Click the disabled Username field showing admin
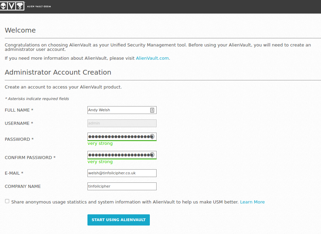Viewport: 321px width, 234px height. (122, 123)
